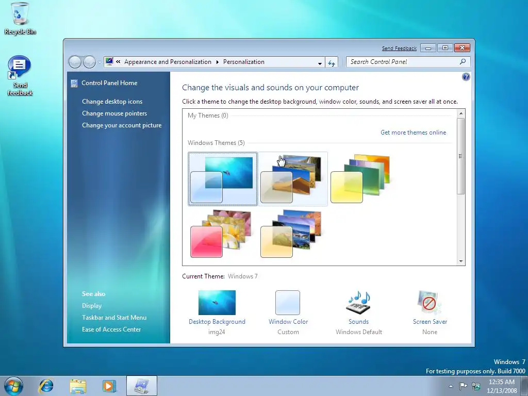The image size is (528, 396).
Task: Open Desktop Background image icon
Action: tap(217, 302)
